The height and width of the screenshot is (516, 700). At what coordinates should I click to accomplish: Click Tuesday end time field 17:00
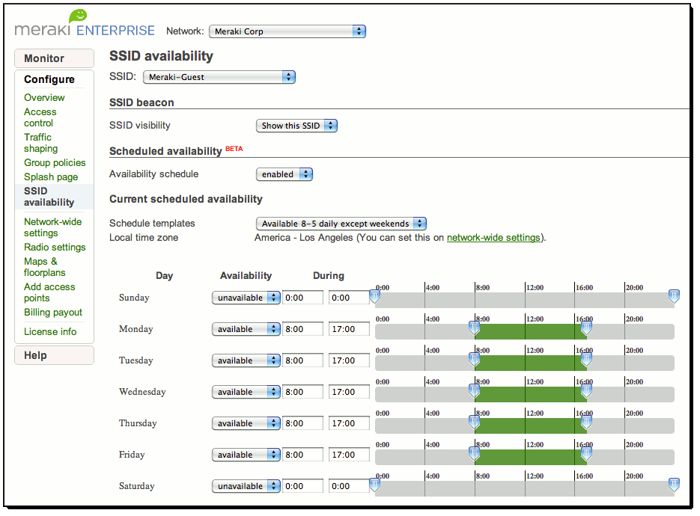pyautogui.click(x=349, y=360)
